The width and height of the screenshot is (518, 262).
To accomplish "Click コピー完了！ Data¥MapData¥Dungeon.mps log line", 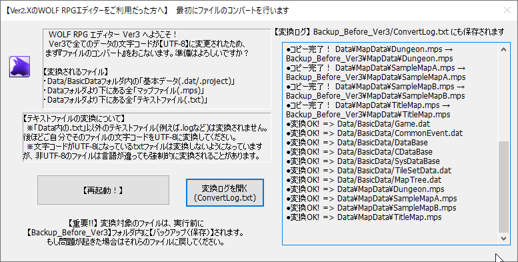I will (x=369, y=49).
